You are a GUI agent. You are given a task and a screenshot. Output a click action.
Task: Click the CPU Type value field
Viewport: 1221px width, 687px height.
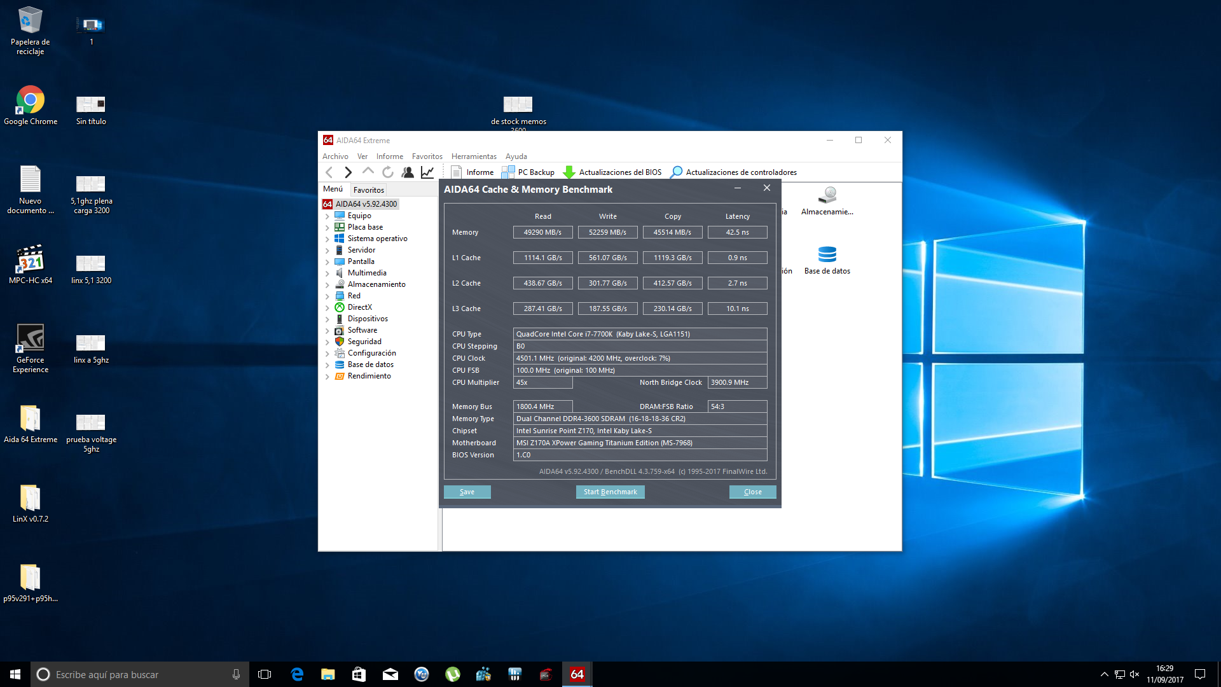[x=640, y=334]
